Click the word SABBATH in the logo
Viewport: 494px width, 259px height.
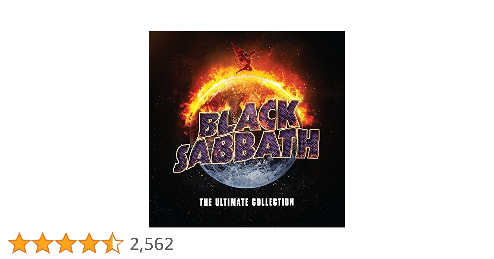[246, 150]
